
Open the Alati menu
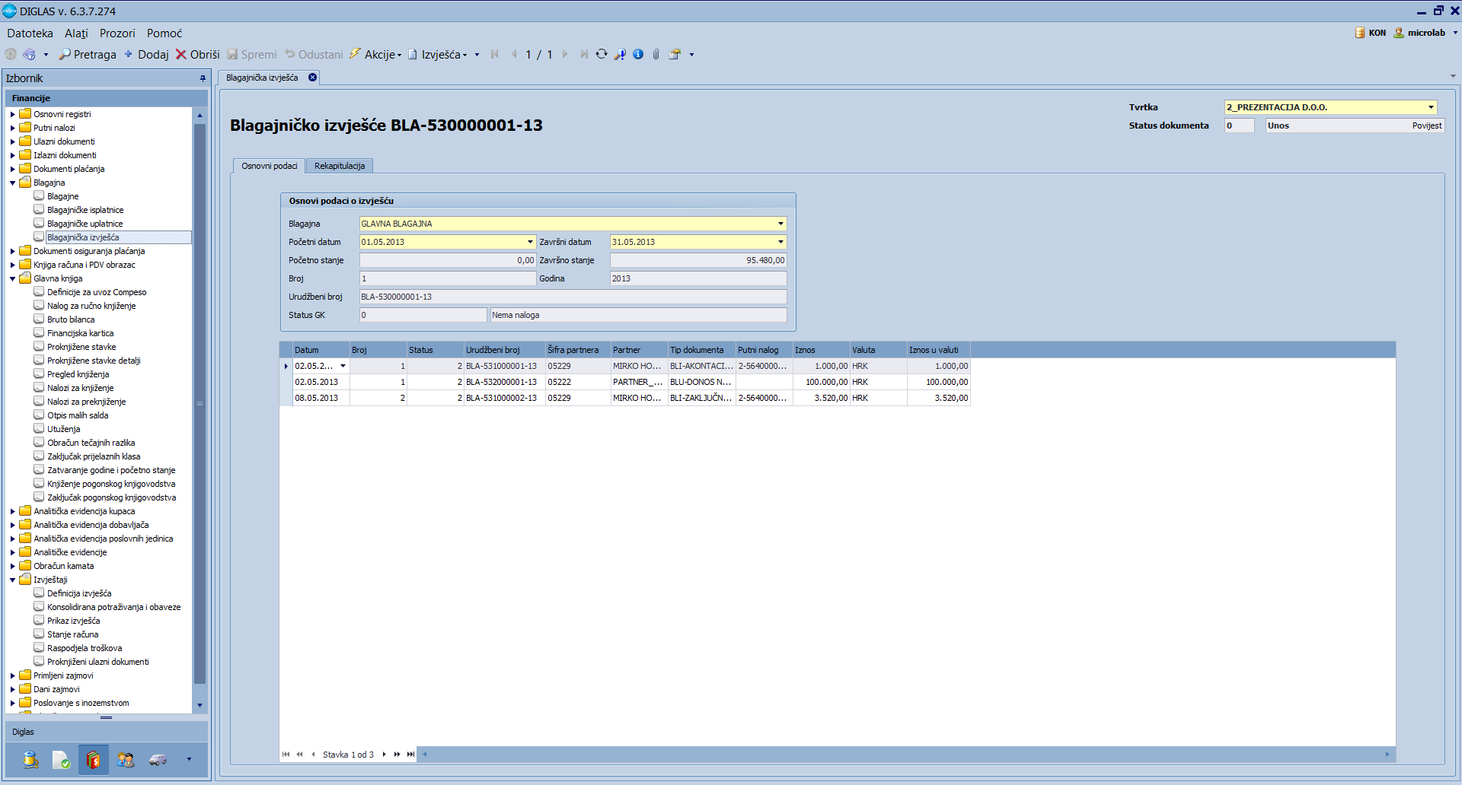pos(76,33)
